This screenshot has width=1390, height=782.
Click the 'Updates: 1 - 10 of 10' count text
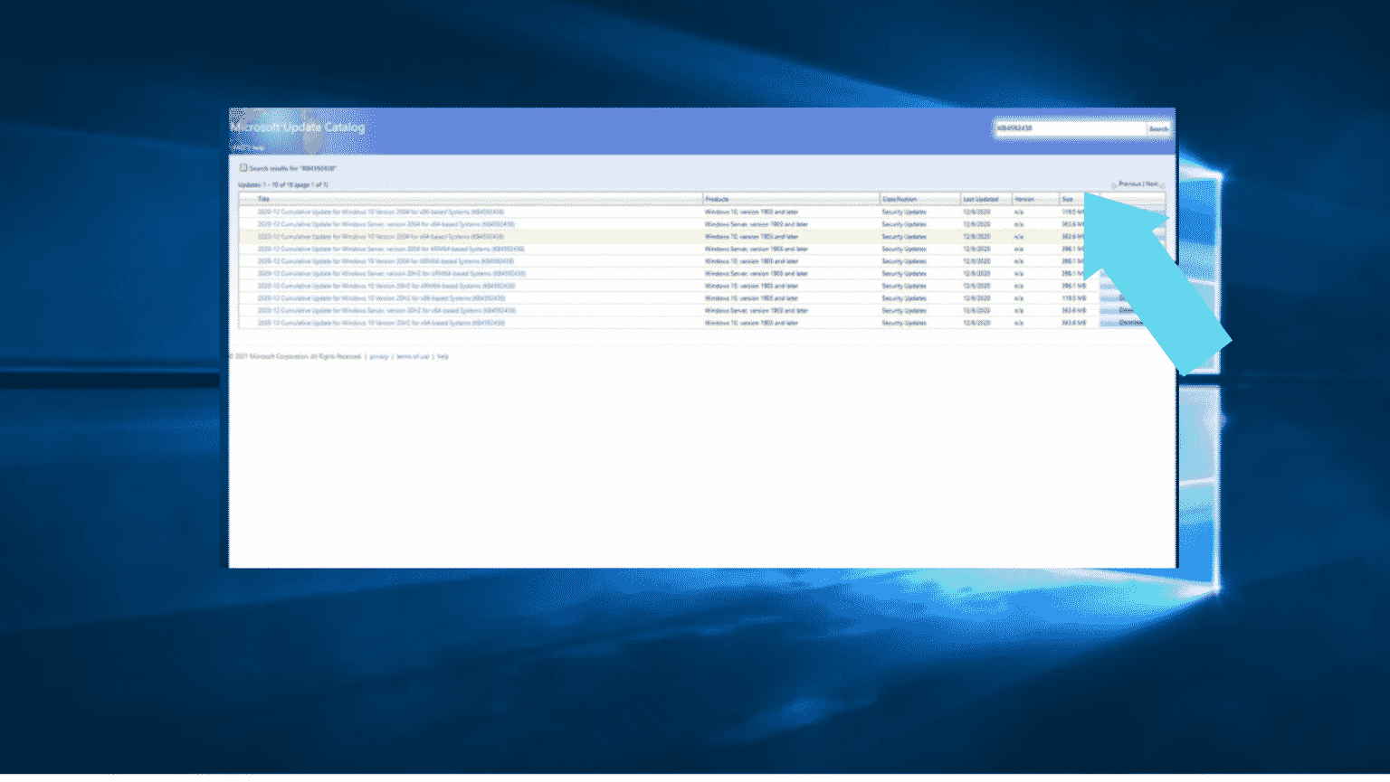tap(283, 184)
